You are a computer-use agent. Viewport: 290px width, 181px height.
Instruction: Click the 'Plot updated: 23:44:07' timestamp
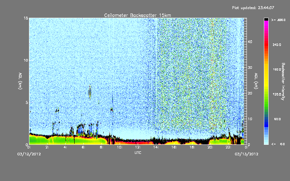click(x=253, y=8)
